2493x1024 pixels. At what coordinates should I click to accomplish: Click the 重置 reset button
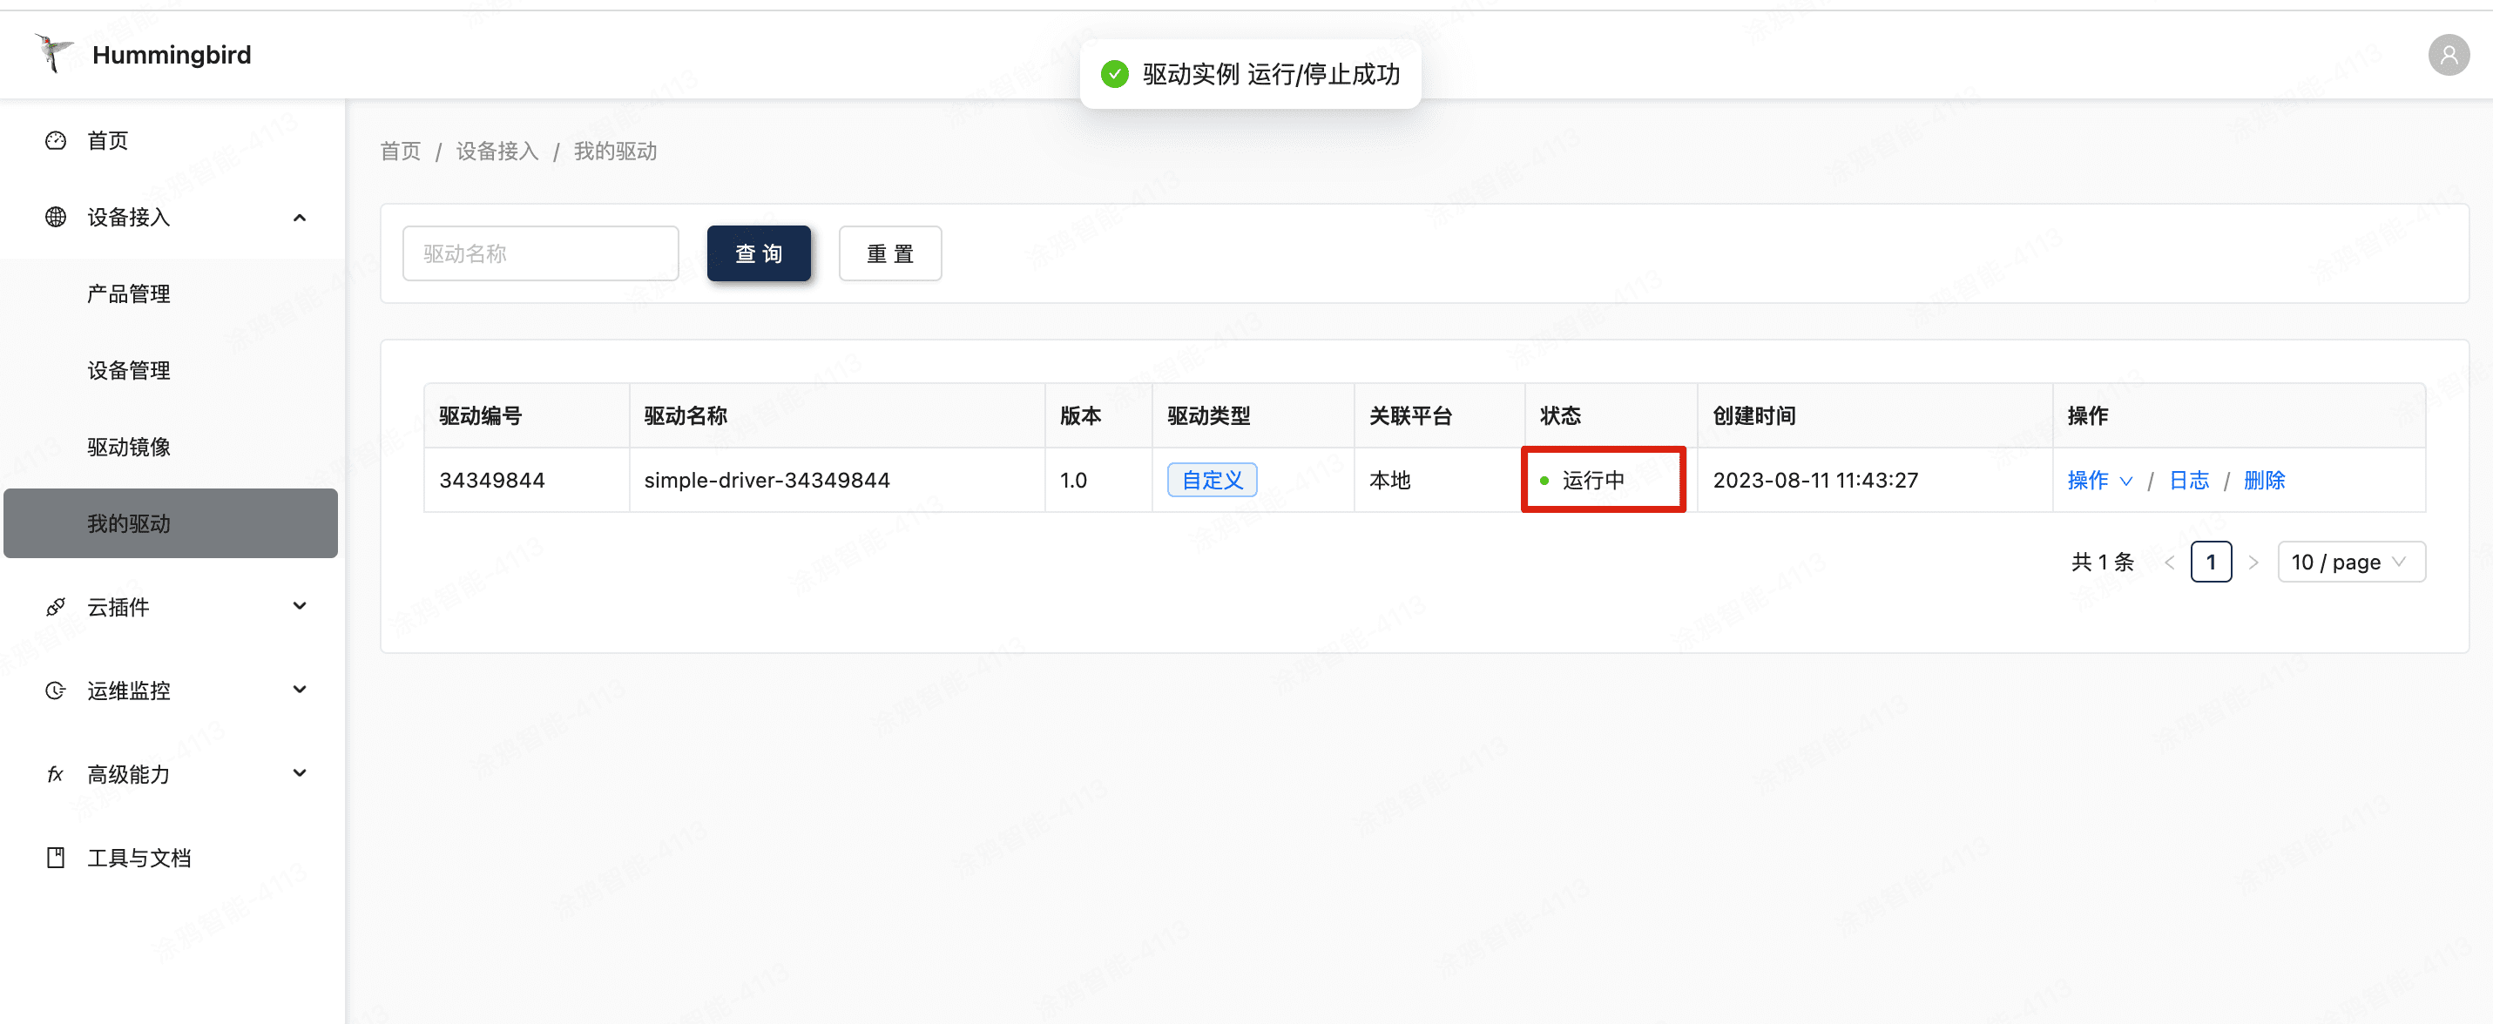[x=889, y=253]
